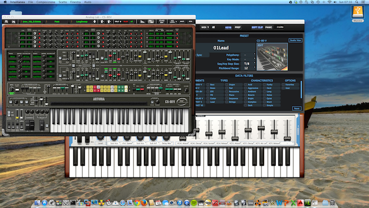Click the save preset icon in CS-80V toolbar
Image resolution: width=369 pixels, height=208 pixels.
[6, 22]
